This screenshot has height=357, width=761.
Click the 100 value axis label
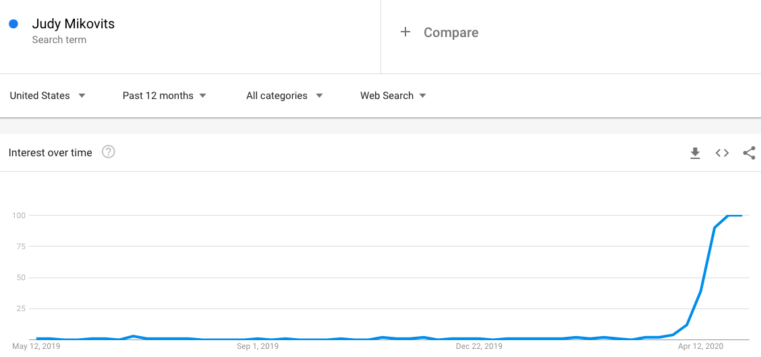[18, 215]
